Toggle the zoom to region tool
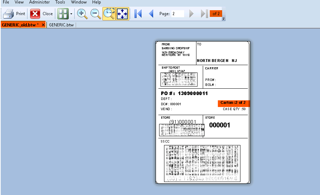 [109, 14]
